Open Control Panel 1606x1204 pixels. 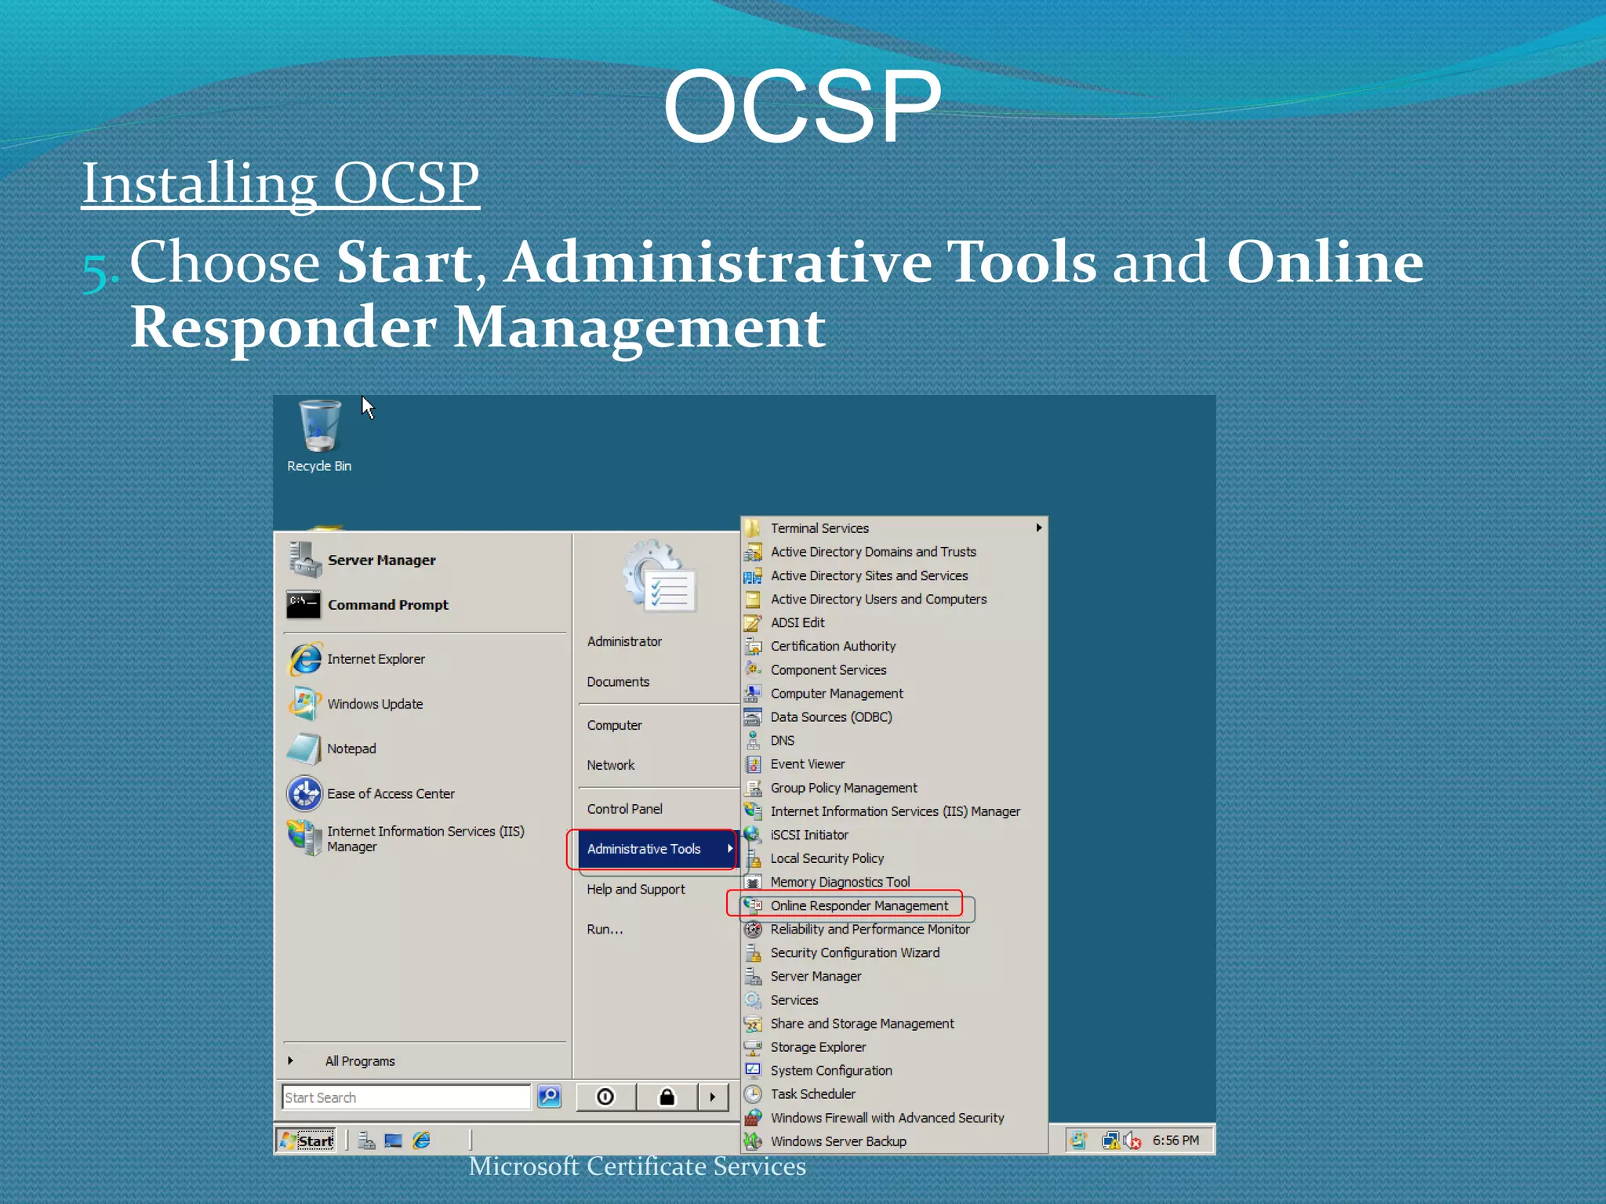[624, 809]
